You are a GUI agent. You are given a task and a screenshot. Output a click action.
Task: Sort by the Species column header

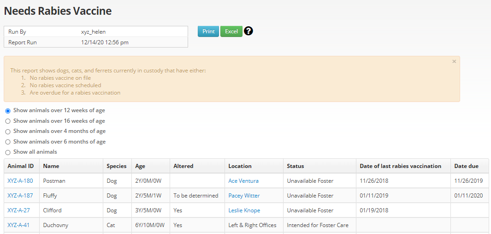click(117, 166)
